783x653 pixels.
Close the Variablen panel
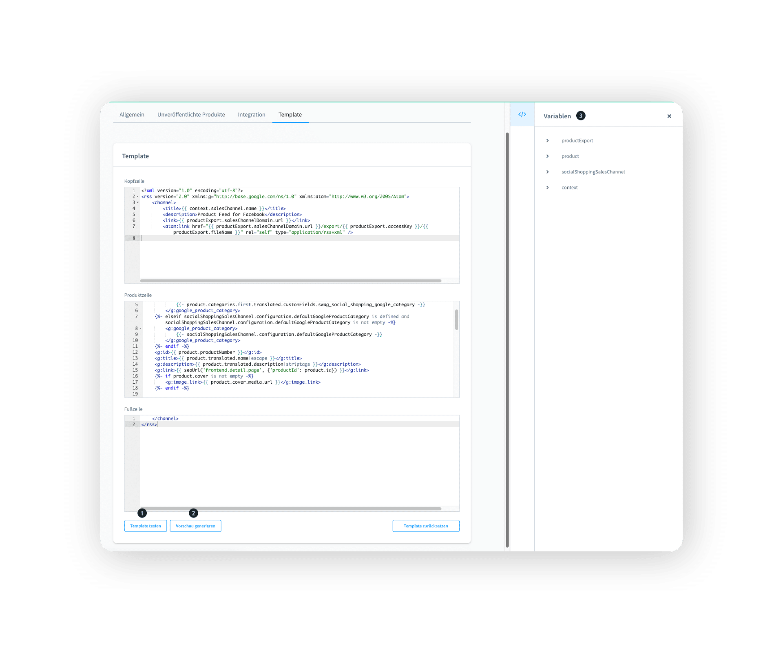[669, 116]
